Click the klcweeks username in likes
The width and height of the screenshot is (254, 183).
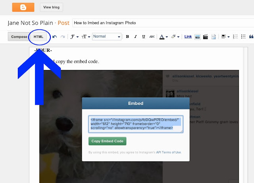tap(204, 76)
